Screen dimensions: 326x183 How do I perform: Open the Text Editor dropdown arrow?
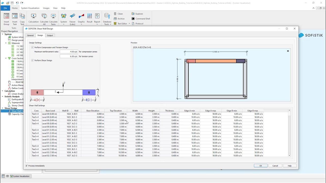point(129,24)
